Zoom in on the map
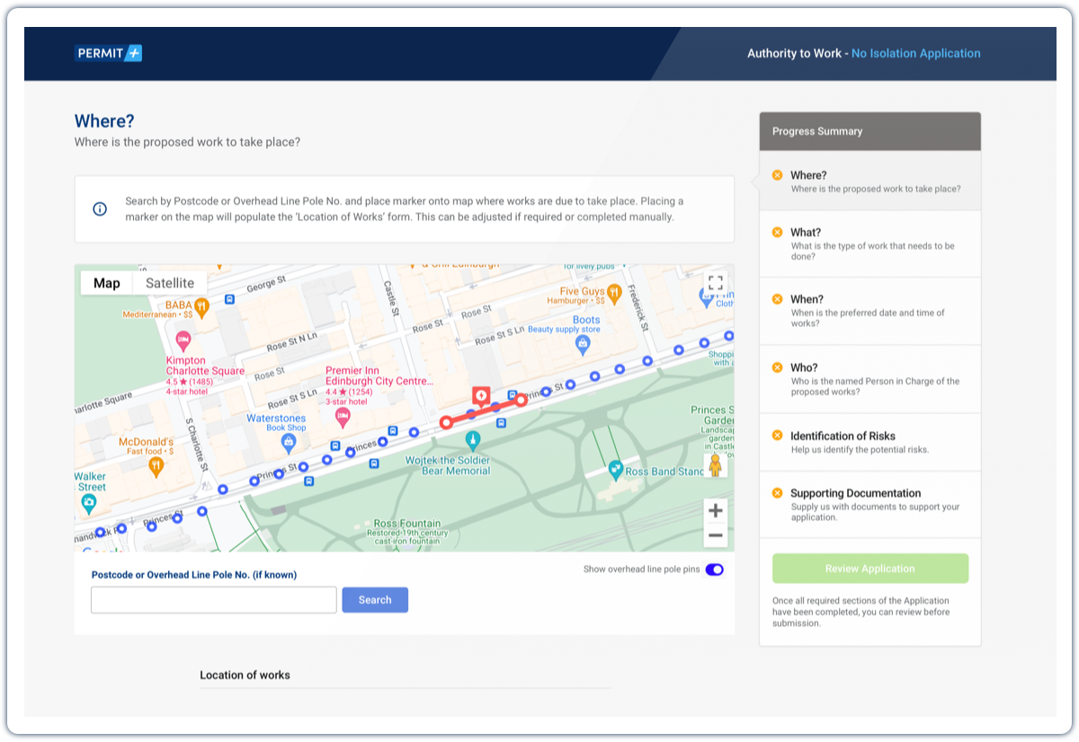This screenshot has height=742, width=1079. point(716,511)
